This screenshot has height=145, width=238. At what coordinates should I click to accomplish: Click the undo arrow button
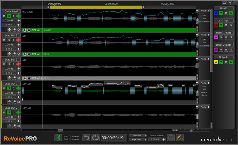86,138
